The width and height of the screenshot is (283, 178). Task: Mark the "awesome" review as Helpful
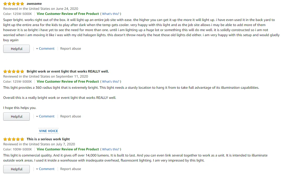pyautogui.click(x=16, y=49)
